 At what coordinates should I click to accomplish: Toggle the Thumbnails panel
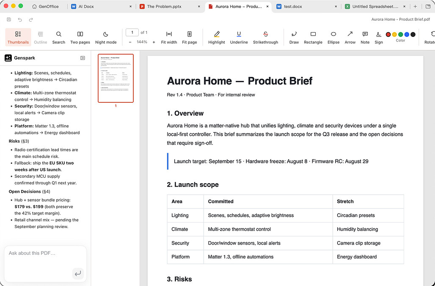point(18,37)
